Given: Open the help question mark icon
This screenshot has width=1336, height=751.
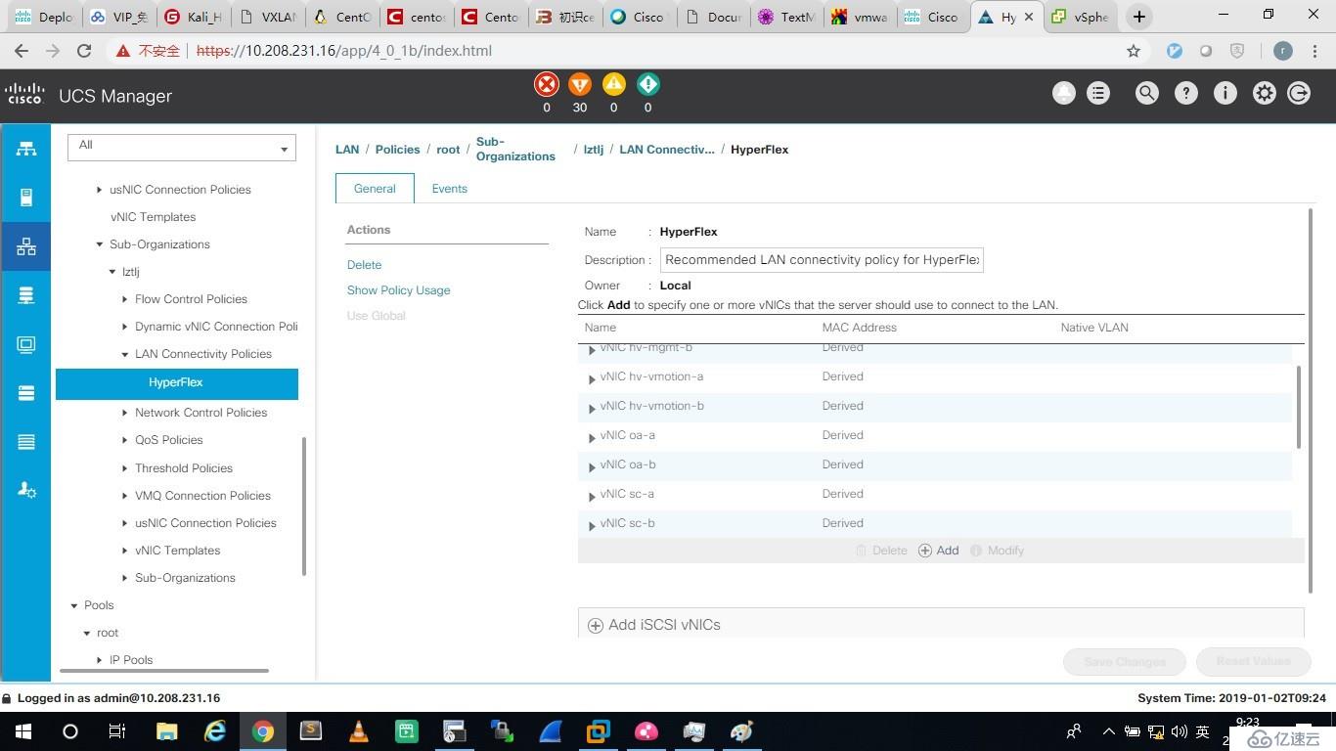Looking at the screenshot, I should pyautogui.click(x=1185, y=93).
